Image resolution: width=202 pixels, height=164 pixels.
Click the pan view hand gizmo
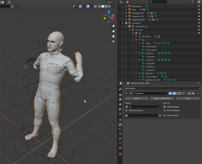coord(113,31)
